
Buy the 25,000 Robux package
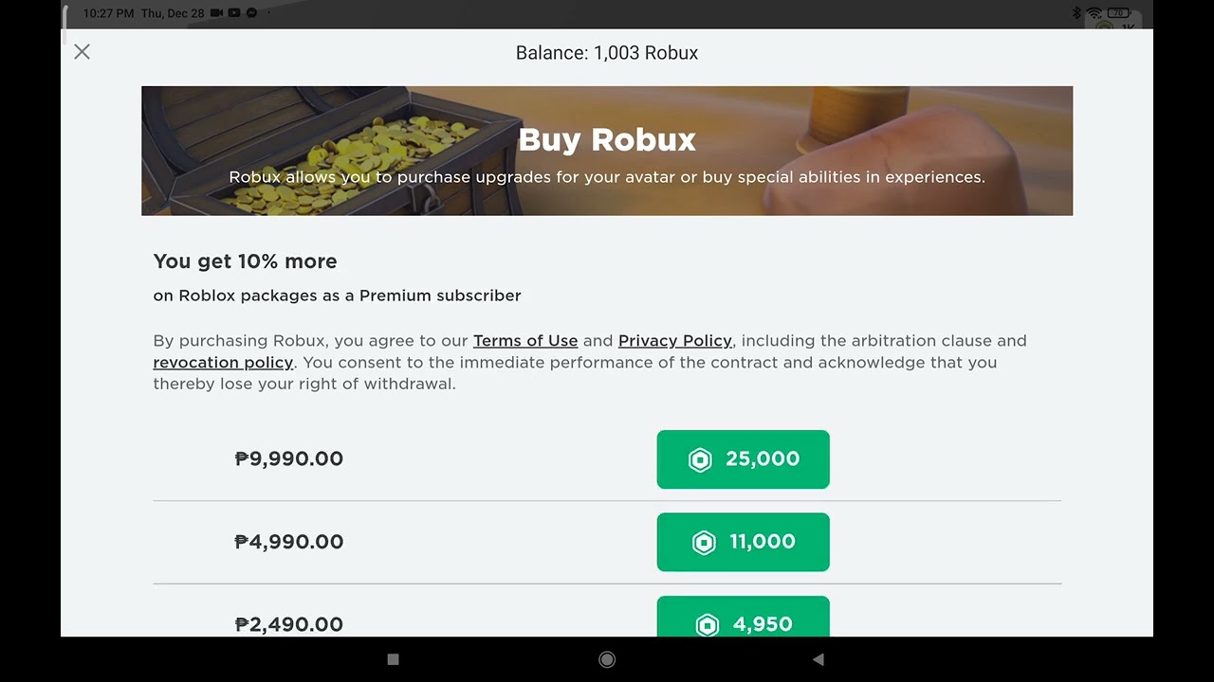(743, 459)
